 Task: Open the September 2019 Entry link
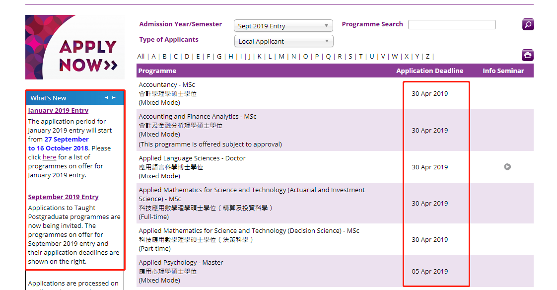pos(63,197)
